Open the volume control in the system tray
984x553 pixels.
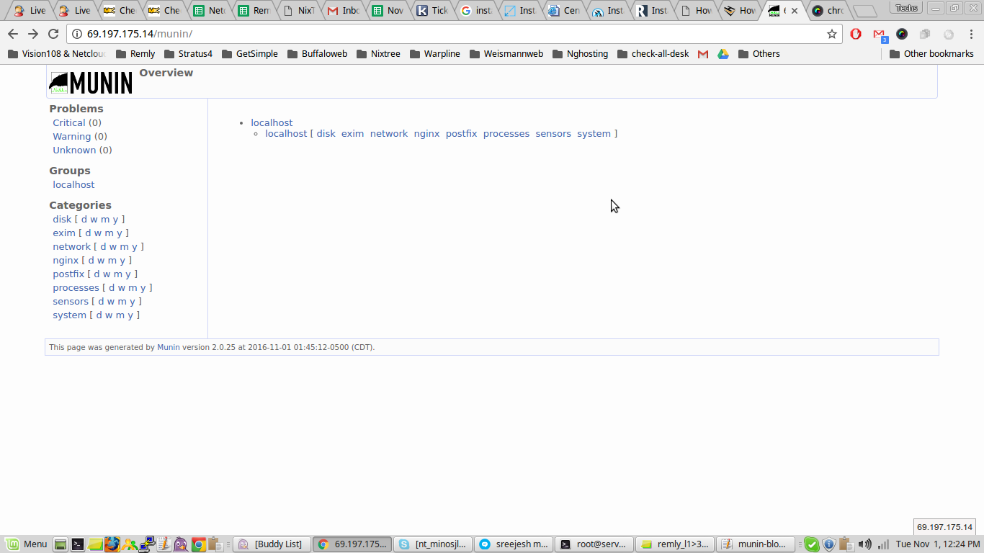point(864,544)
